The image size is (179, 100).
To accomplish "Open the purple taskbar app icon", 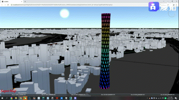I will [x=75, y=98].
